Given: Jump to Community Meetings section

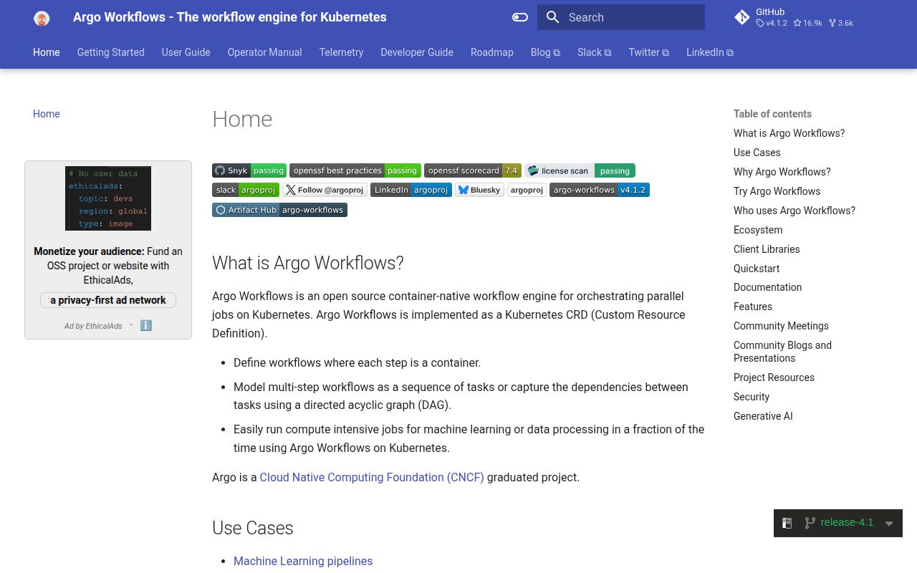Looking at the screenshot, I should 781,326.
